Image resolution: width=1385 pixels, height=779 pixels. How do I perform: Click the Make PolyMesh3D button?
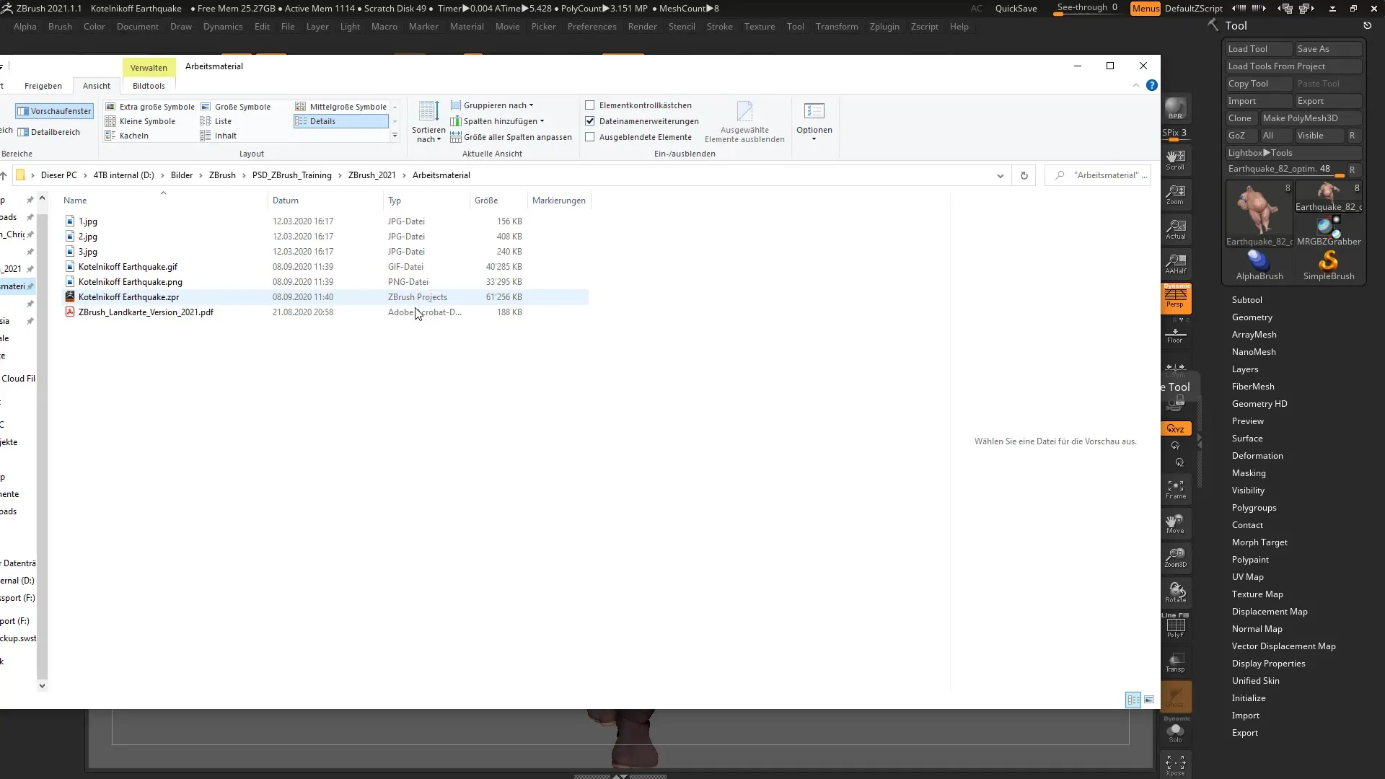coord(1311,118)
